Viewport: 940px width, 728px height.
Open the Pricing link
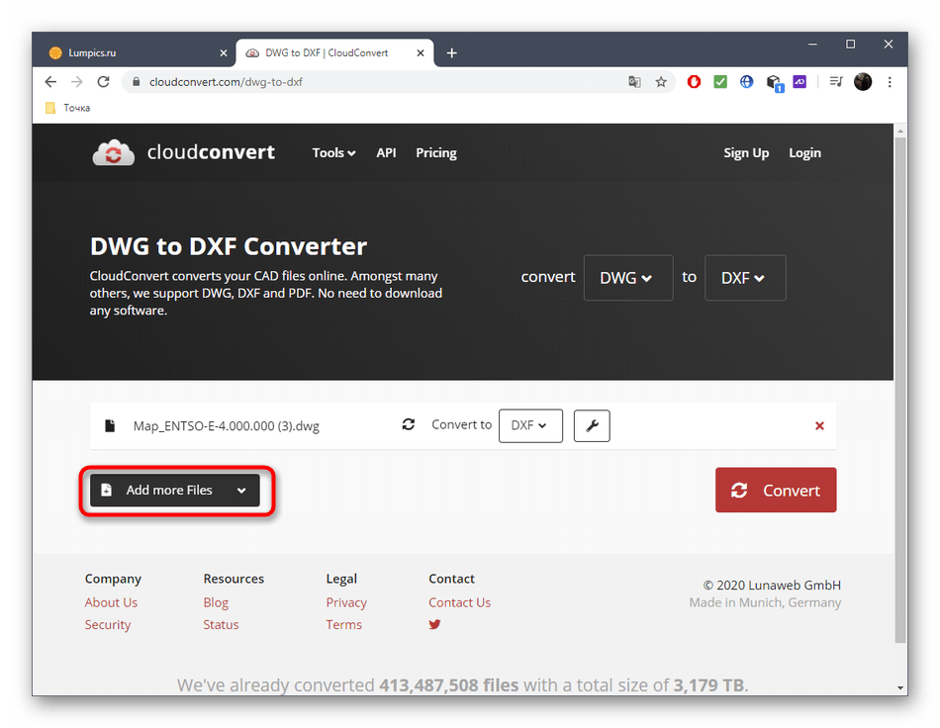coord(435,153)
